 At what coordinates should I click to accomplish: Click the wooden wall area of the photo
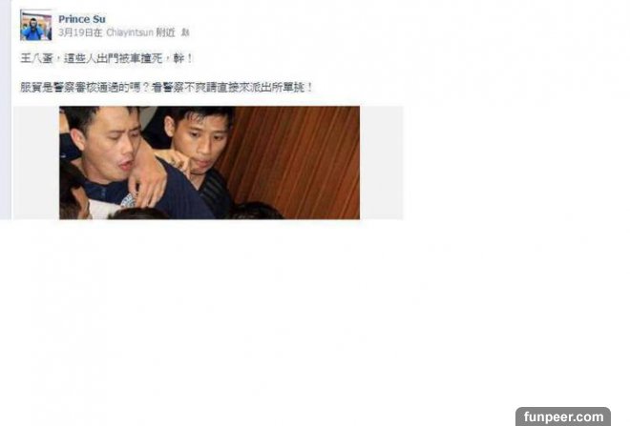click(297, 160)
